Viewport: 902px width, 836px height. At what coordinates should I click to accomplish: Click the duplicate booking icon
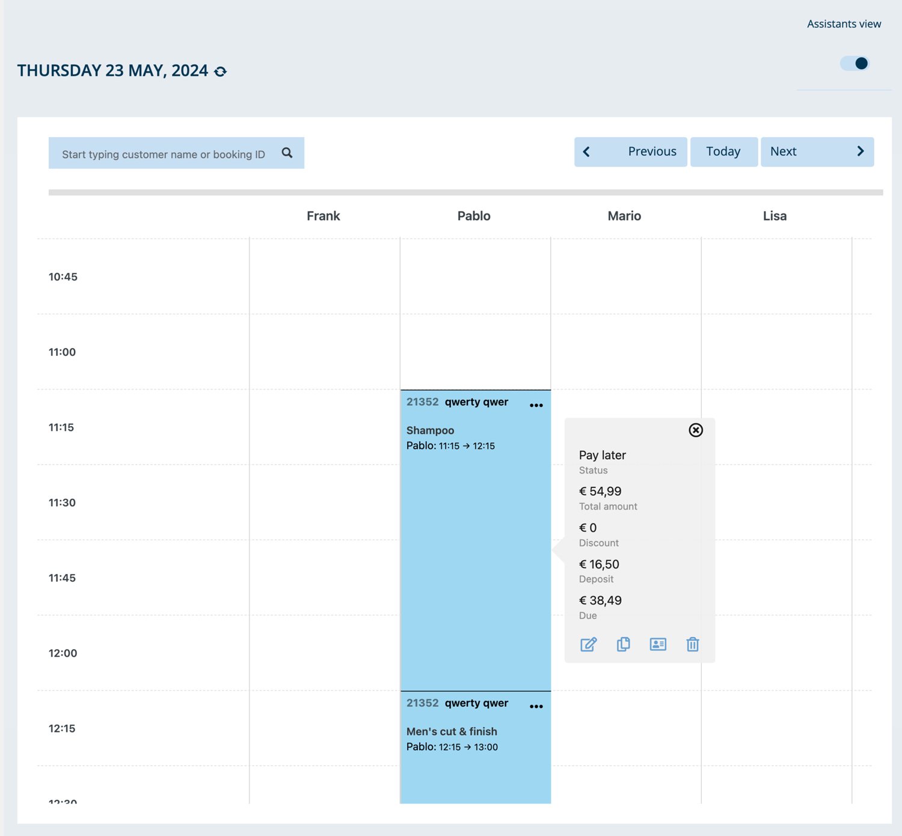point(623,644)
